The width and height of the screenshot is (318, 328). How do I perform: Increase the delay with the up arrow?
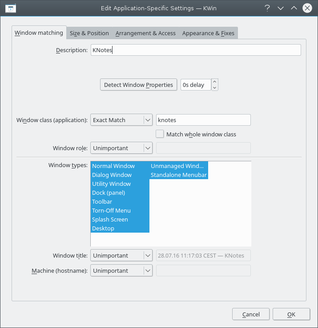point(214,82)
